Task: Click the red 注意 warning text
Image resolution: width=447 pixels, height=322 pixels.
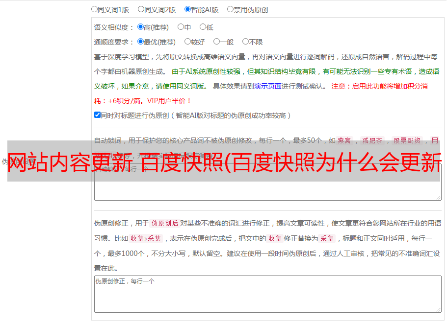Action: pyautogui.click(x=339, y=86)
